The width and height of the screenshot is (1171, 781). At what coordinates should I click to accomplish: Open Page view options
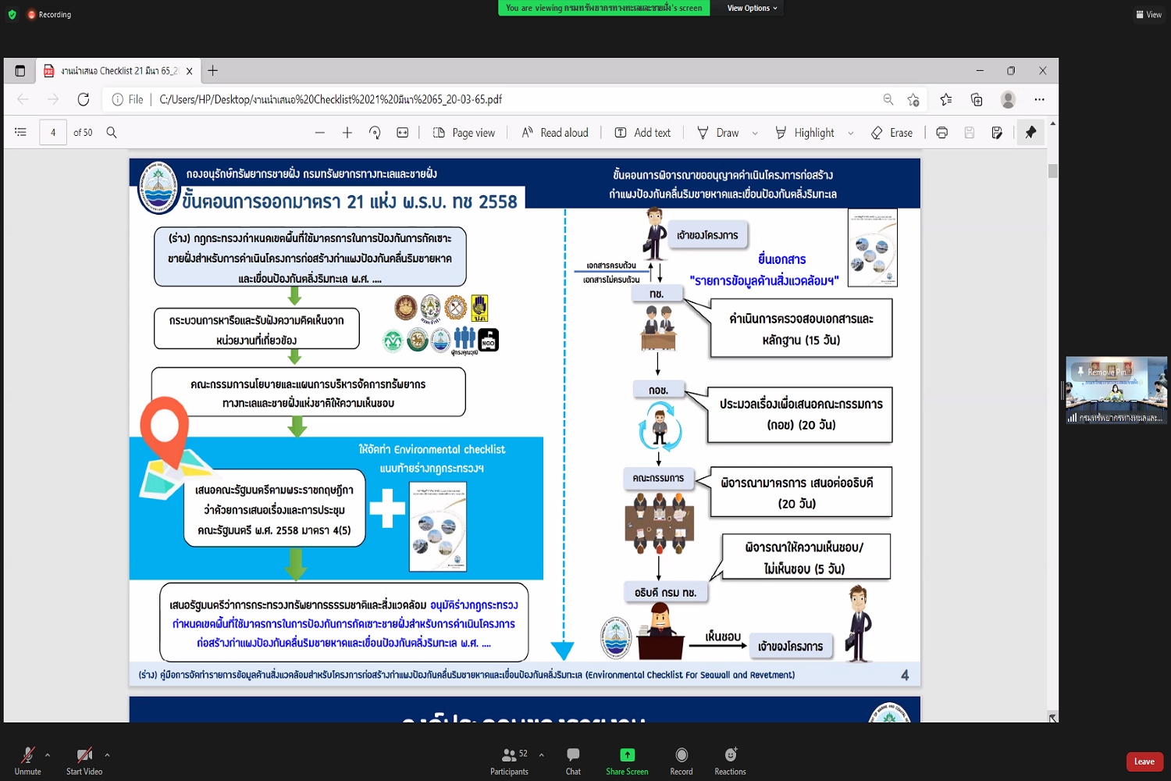(x=464, y=133)
